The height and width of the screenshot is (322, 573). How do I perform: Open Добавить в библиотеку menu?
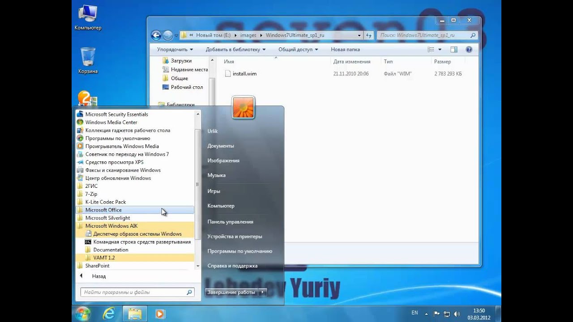click(x=235, y=50)
